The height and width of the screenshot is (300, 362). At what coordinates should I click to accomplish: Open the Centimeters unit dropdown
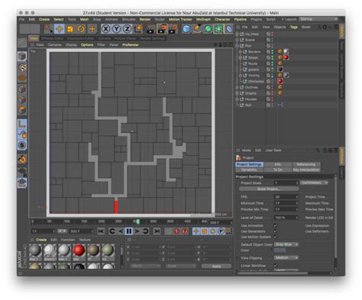(x=314, y=182)
